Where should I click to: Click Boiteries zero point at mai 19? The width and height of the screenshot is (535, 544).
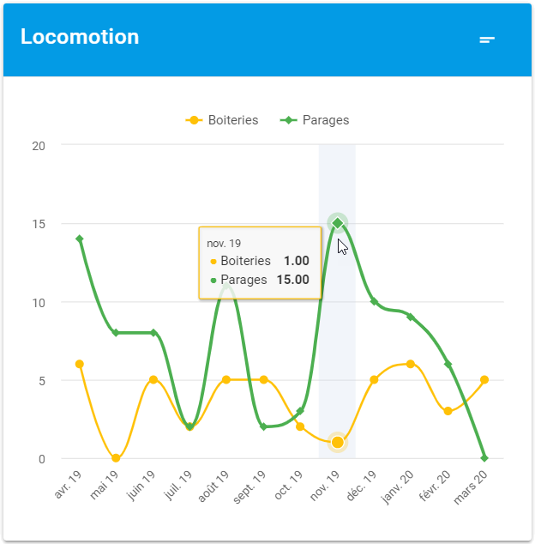116,458
